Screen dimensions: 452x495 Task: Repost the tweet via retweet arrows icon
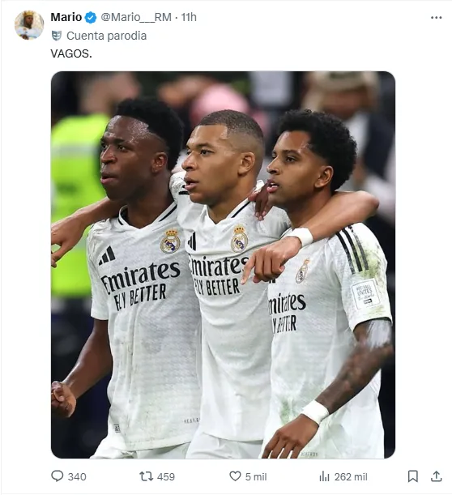click(x=146, y=476)
